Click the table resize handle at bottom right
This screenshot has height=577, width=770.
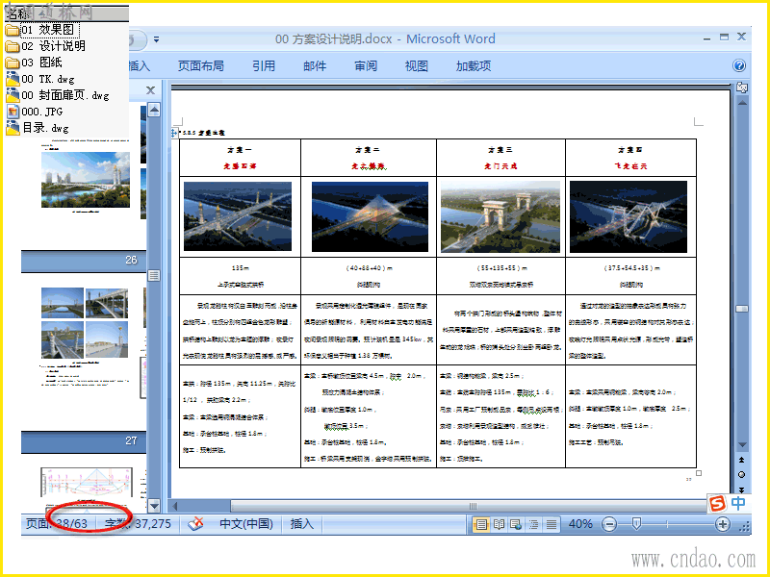699,473
